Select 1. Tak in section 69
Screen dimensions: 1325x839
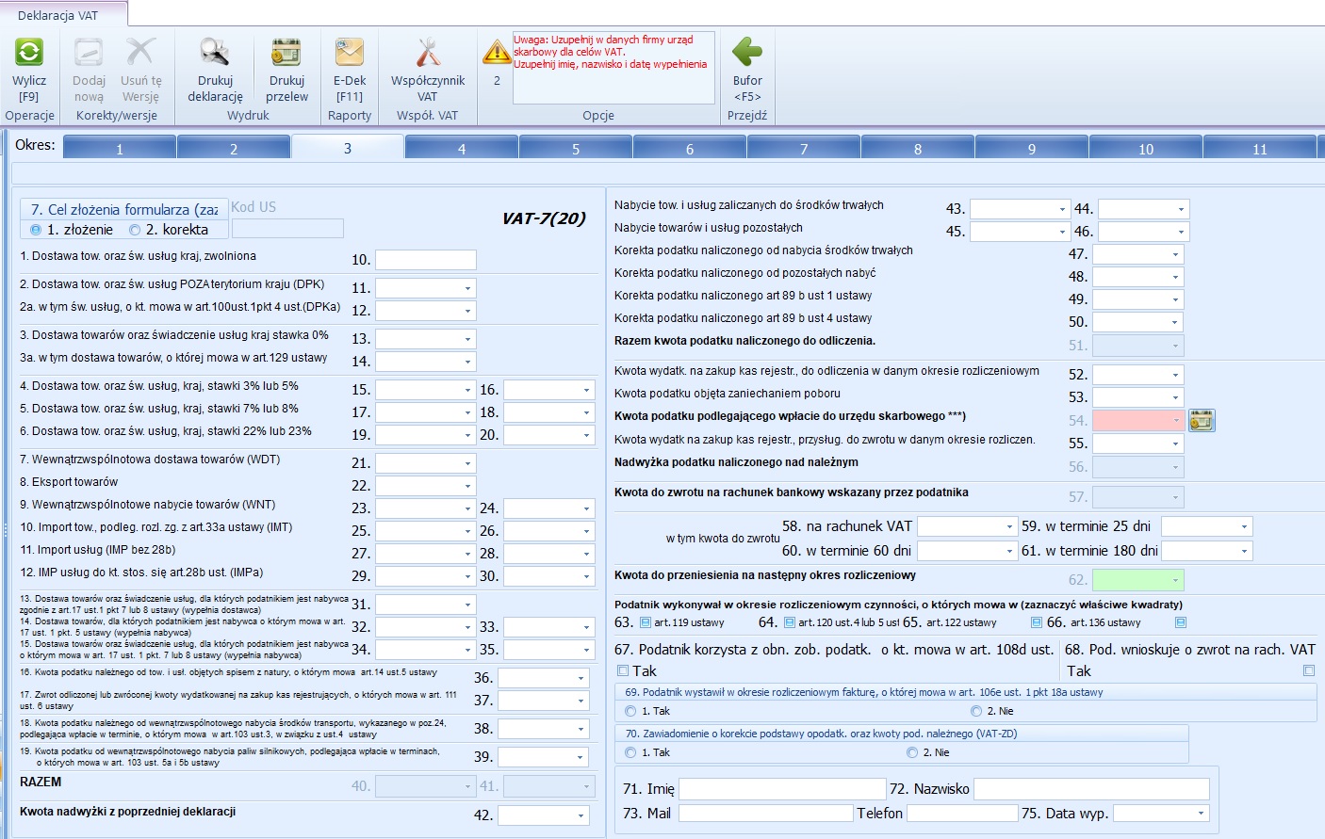(x=631, y=711)
